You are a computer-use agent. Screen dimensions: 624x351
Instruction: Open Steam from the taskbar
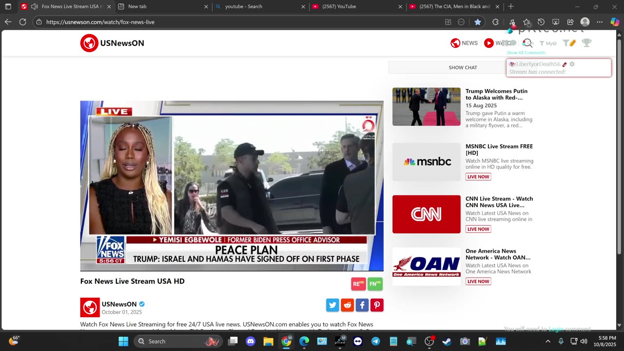[447, 341]
